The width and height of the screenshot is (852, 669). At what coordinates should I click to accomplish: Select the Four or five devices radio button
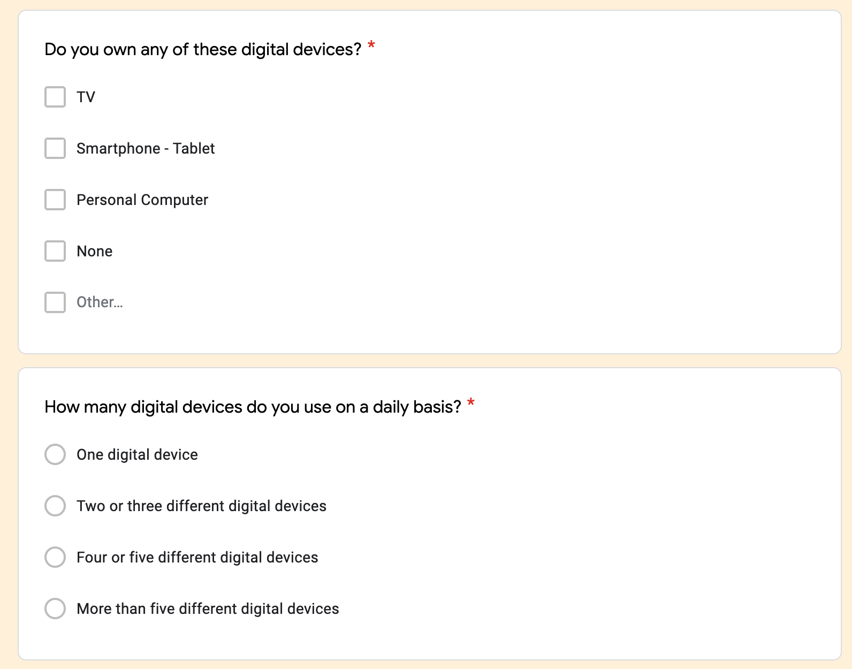click(x=55, y=557)
